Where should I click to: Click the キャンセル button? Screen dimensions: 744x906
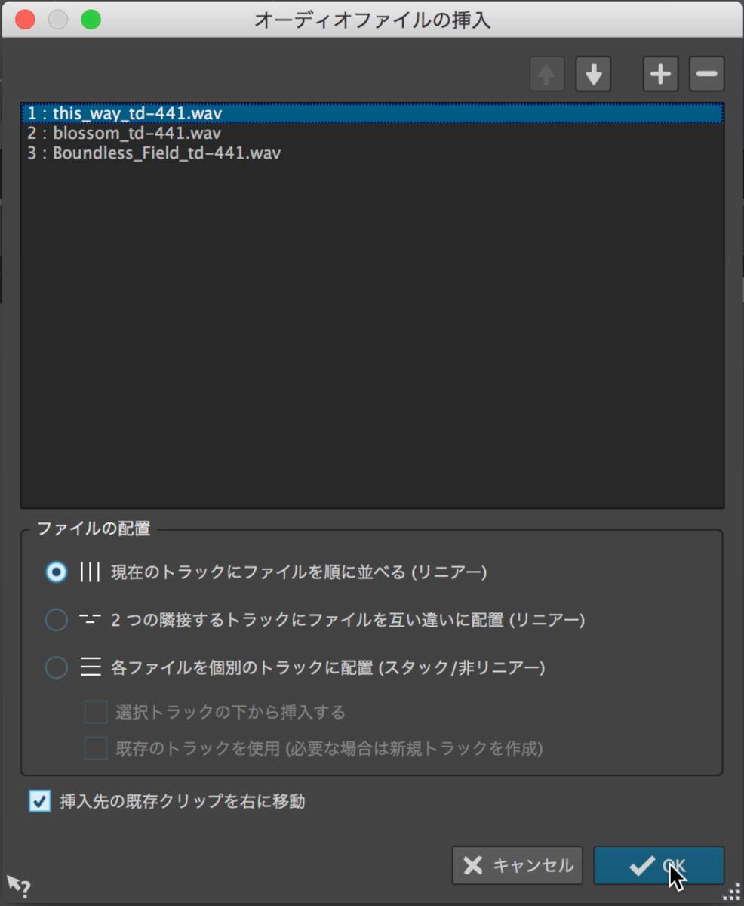click(x=518, y=865)
